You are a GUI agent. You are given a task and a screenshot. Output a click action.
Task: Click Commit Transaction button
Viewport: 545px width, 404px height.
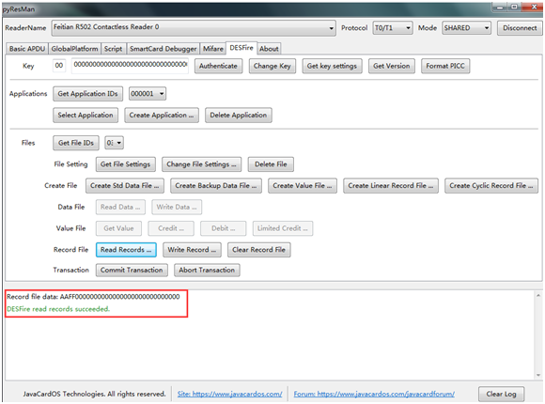132,271
